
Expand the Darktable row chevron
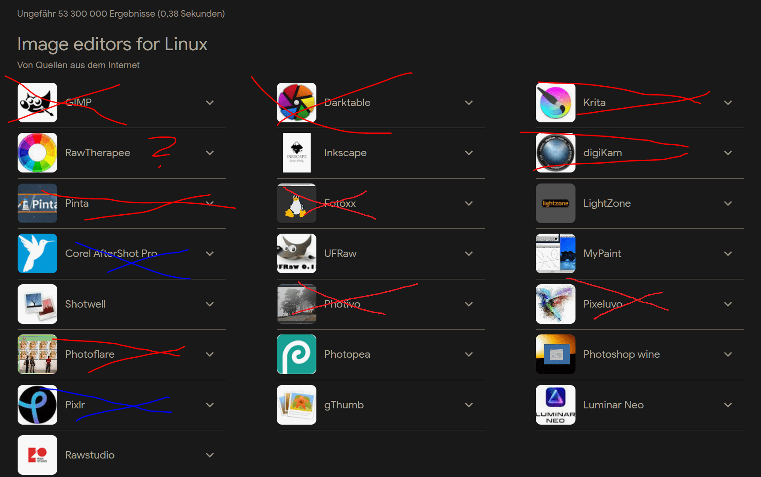(469, 103)
